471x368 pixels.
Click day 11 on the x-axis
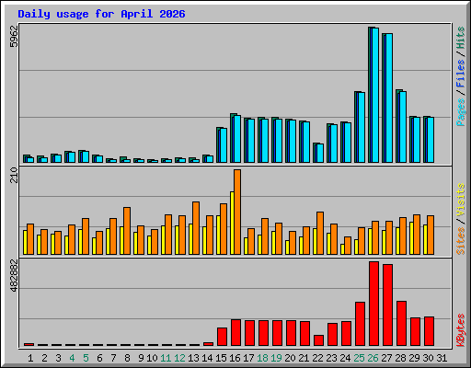pos(166,358)
